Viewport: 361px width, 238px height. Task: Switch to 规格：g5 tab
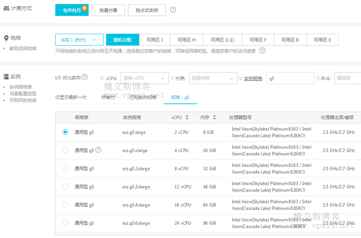click(x=180, y=97)
